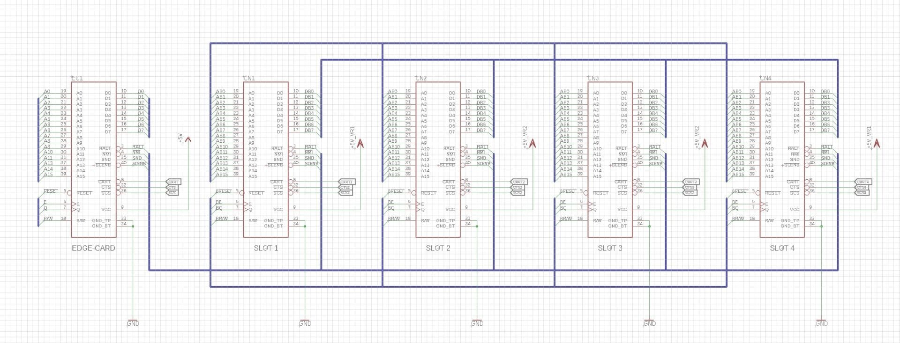
Task: Select the +5V_VR2 supply symbol beside SLOT 2
Action: coord(532,143)
